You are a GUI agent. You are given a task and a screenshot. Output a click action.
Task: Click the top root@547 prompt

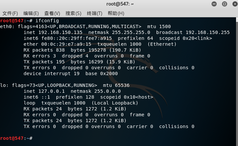[12, 21]
